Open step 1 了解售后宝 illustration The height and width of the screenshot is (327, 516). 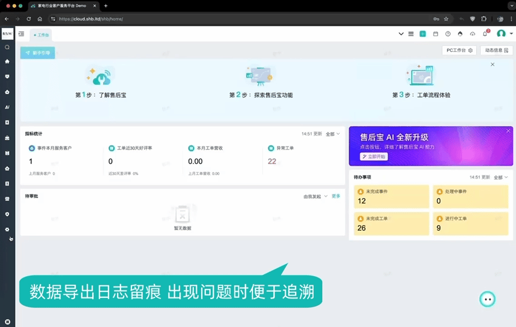(x=101, y=76)
